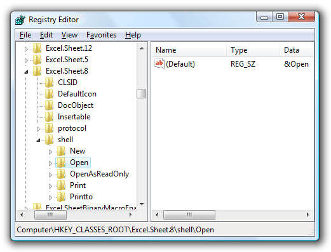
Task: Click the Open folder icon
Action: [61, 162]
